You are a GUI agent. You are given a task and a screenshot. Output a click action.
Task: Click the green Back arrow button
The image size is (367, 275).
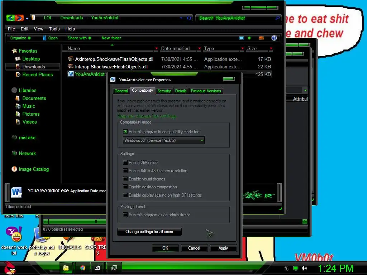(x=10, y=18)
